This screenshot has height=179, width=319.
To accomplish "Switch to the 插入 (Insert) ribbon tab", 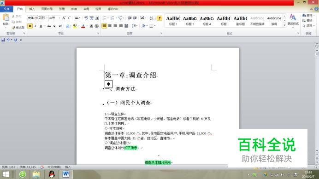I will point(32,9).
